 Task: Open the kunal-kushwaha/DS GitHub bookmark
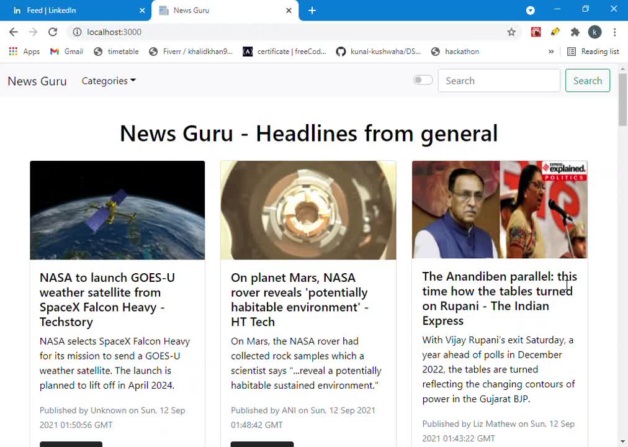click(x=379, y=52)
